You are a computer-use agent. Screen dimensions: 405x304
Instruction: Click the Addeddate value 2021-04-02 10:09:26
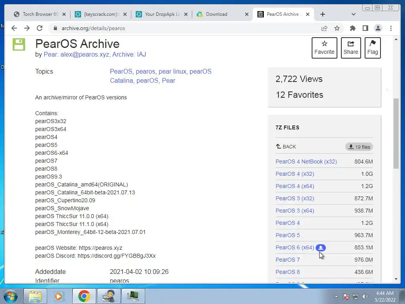[139, 272]
